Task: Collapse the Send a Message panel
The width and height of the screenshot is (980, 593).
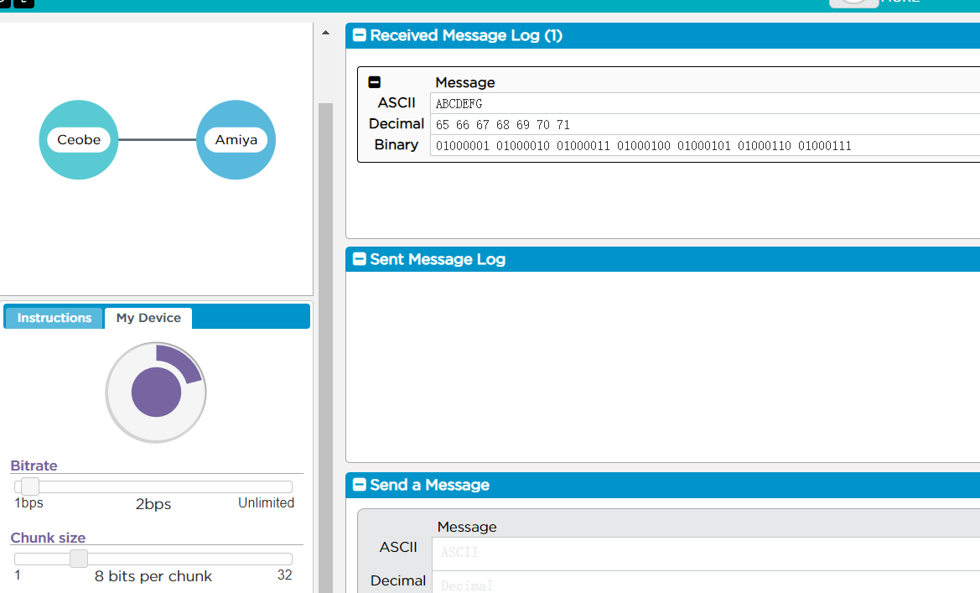Action: pos(360,485)
